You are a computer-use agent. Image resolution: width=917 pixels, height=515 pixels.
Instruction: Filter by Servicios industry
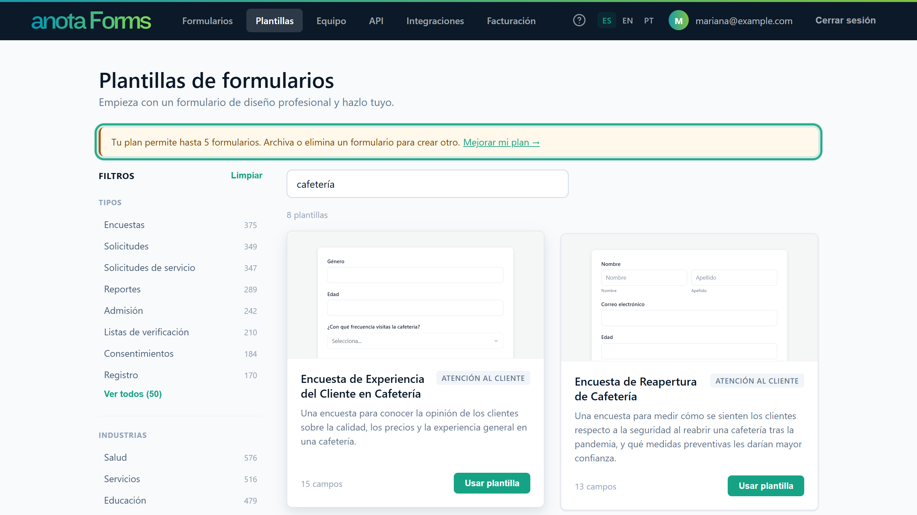180,479
